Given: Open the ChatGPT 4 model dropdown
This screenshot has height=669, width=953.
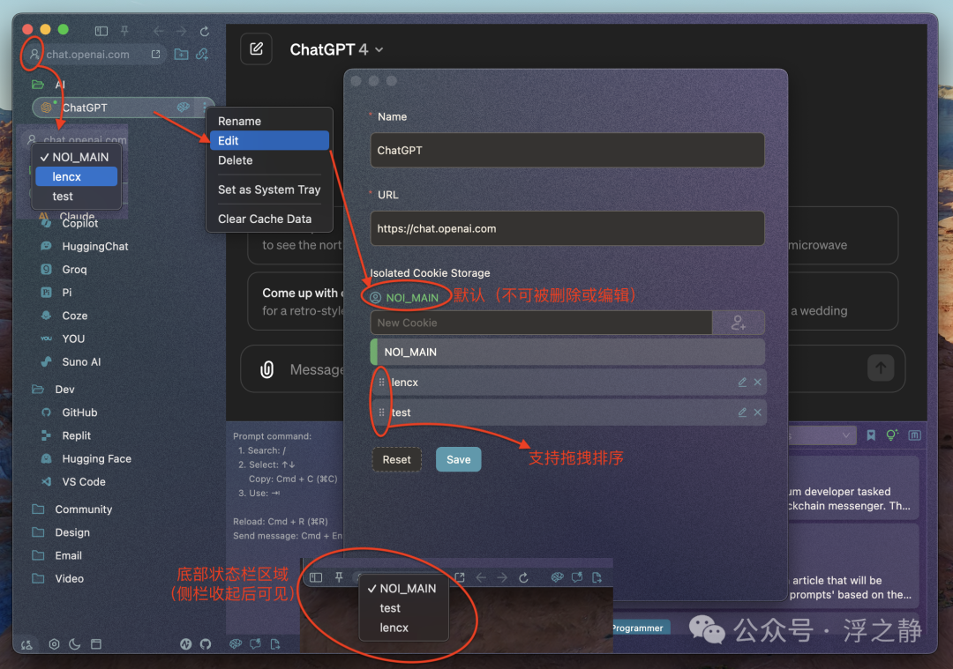Looking at the screenshot, I should [336, 49].
